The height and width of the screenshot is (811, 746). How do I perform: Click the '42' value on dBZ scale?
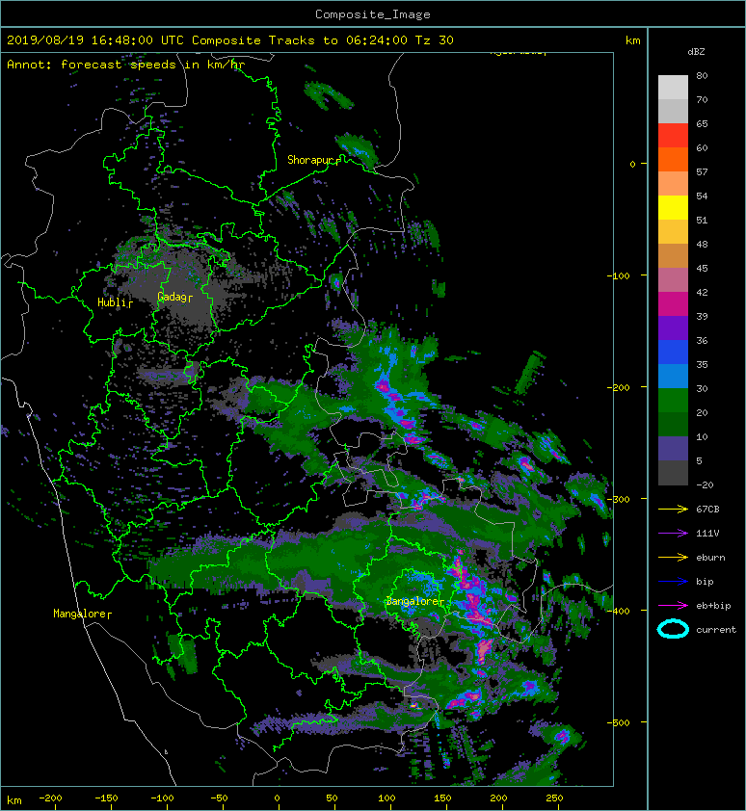coord(702,292)
